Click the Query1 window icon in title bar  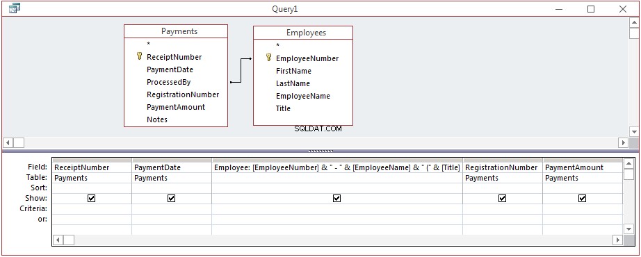[15, 8]
